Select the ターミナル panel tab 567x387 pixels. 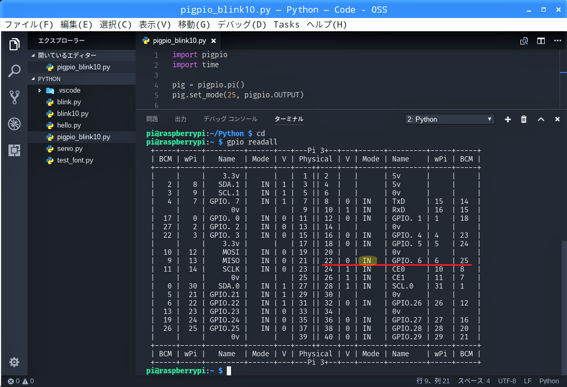pyautogui.click(x=289, y=119)
